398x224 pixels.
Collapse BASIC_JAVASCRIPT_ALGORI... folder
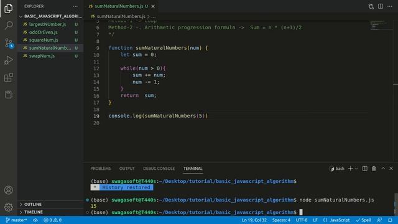pos(50,16)
